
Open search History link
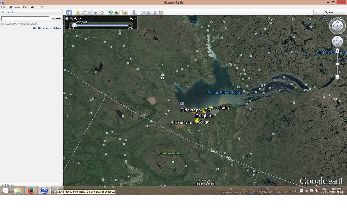(57, 28)
